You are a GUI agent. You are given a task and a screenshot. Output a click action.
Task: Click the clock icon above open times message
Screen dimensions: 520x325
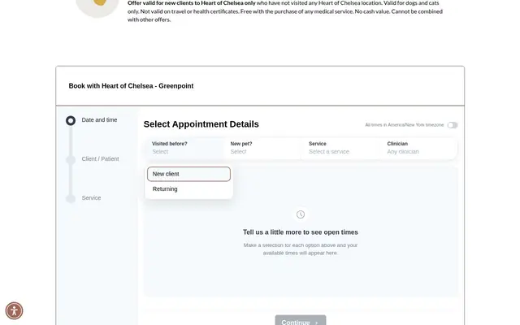301,214
